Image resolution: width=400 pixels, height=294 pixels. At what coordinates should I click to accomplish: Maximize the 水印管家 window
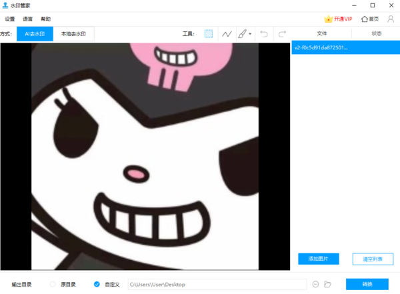pos(373,5)
